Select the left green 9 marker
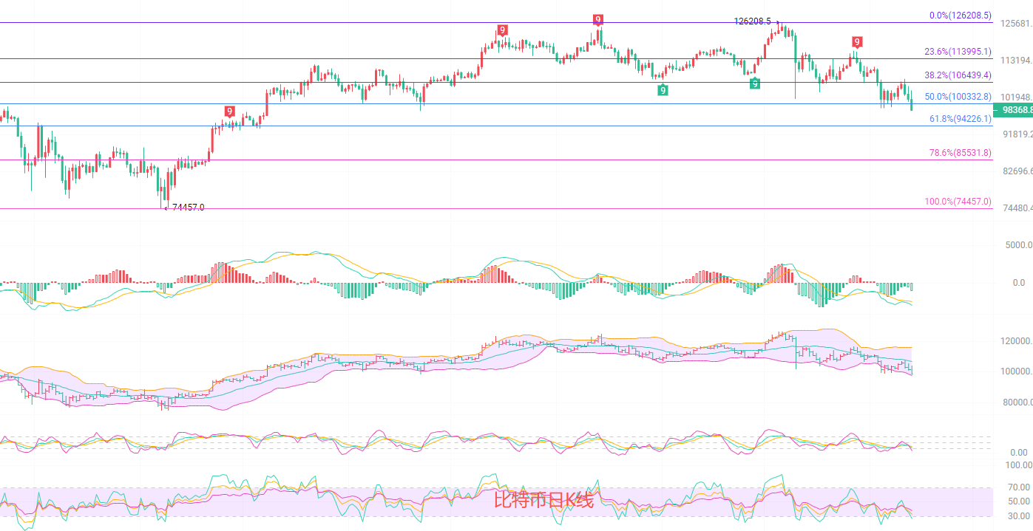Screen dimensions: 1033x531 point(663,90)
